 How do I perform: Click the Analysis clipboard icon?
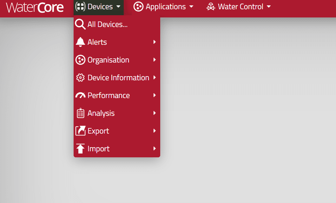(x=80, y=113)
